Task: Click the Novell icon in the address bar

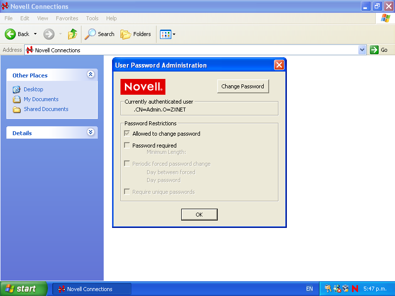Action: click(30, 50)
